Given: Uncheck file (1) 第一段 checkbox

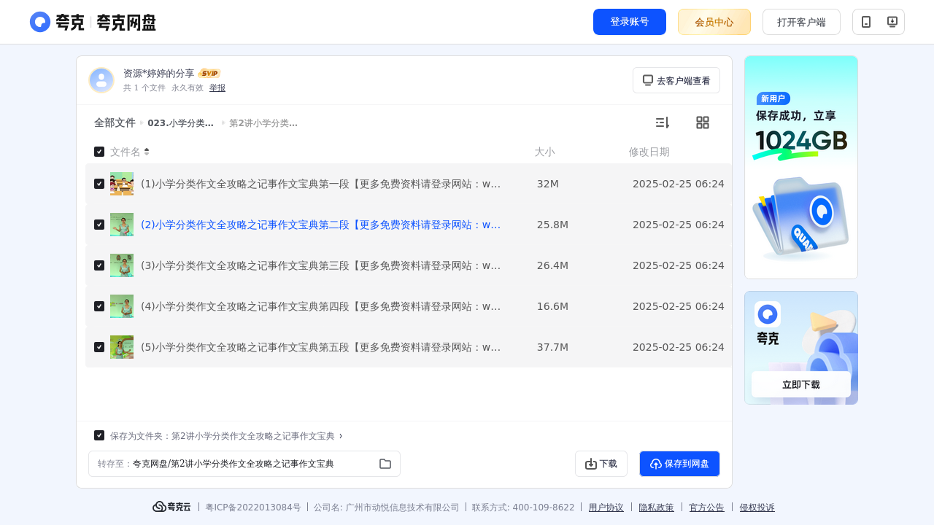Looking at the screenshot, I should coord(99,184).
